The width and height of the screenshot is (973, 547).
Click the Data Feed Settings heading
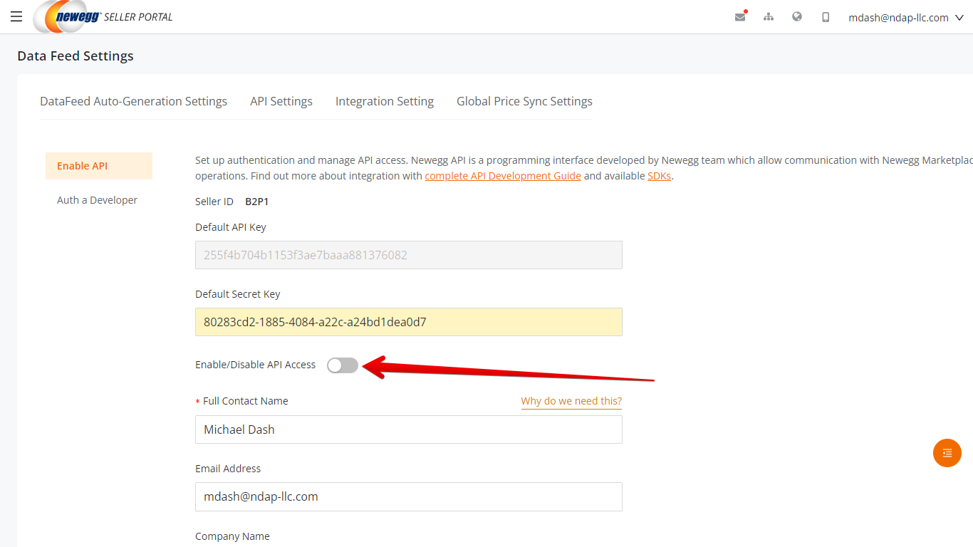(76, 56)
